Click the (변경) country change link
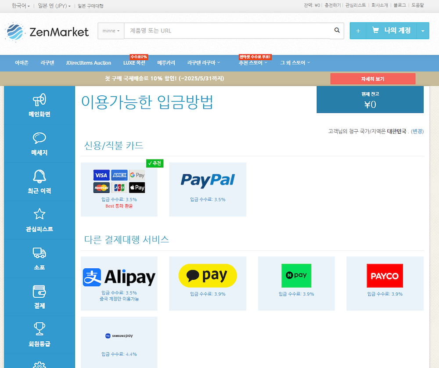Viewport: 439px width, 368px height. click(417, 131)
